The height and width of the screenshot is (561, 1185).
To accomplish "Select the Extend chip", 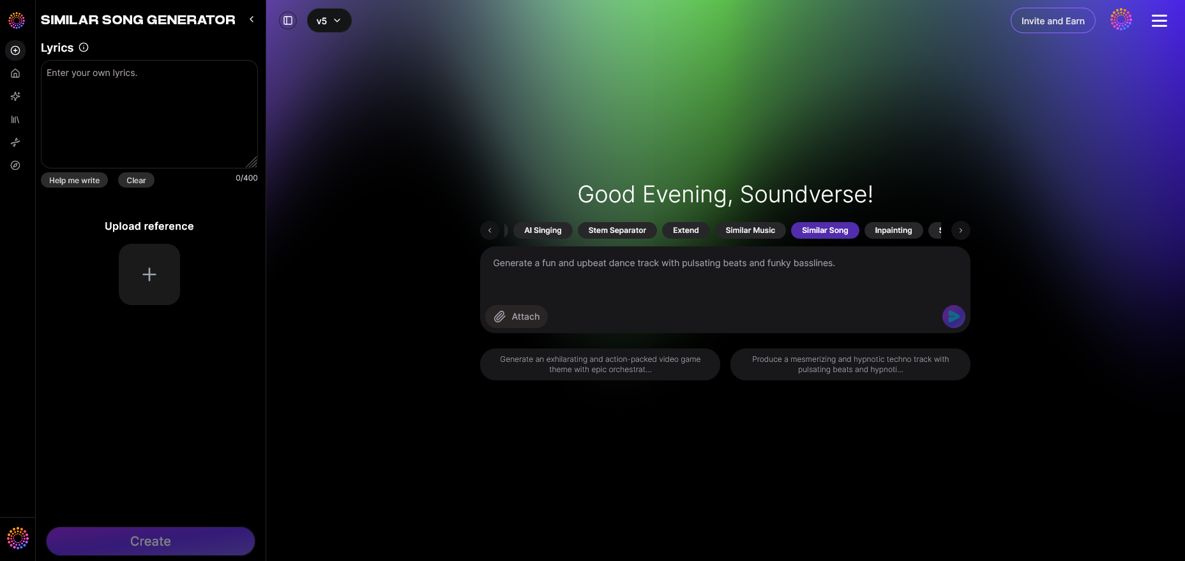I will [x=686, y=230].
